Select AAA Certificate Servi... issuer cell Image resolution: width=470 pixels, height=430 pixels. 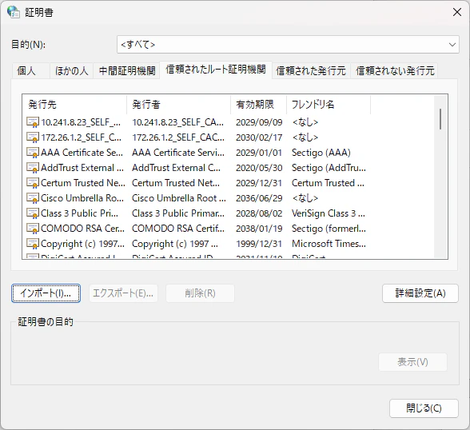click(178, 153)
